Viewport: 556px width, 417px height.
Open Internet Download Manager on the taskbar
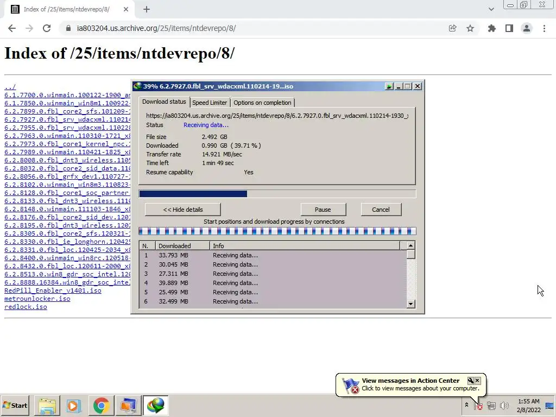pyautogui.click(x=155, y=405)
